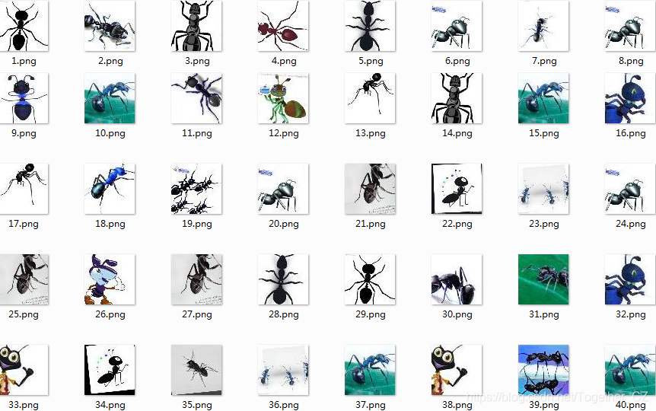Pick the 7.png ant image
Viewport: 656px width, 411px height.
point(543,26)
